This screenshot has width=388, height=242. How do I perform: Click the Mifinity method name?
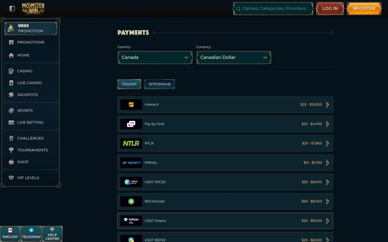click(x=151, y=163)
